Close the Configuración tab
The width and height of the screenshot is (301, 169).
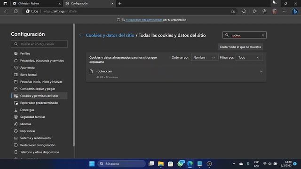[x=112, y=3]
